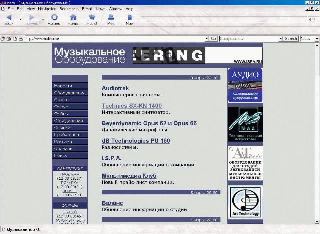The height and width of the screenshot is (234, 320).
Task: Select Оборудование in the site sidebar
Action: coord(70,93)
